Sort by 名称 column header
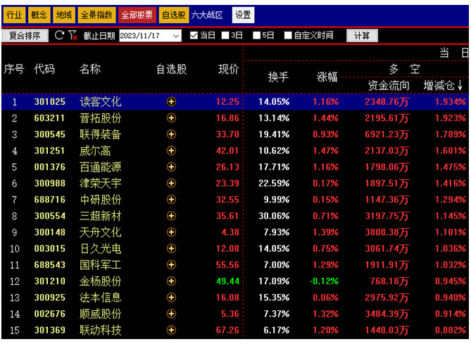471x344 pixels. [x=90, y=70]
